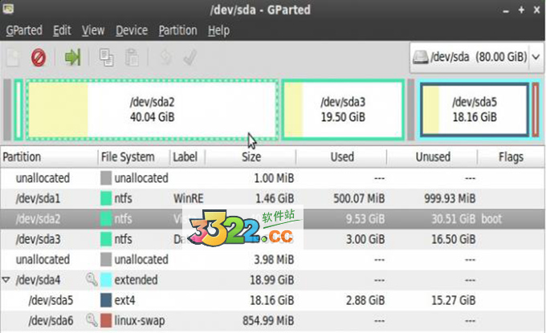Click the Copy partition icon
The image size is (546, 333).
coord(107,57)
